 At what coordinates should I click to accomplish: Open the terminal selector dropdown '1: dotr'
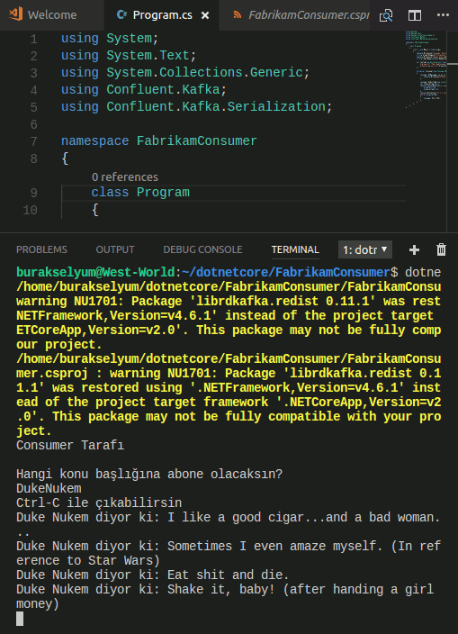[x=365, y=249]
